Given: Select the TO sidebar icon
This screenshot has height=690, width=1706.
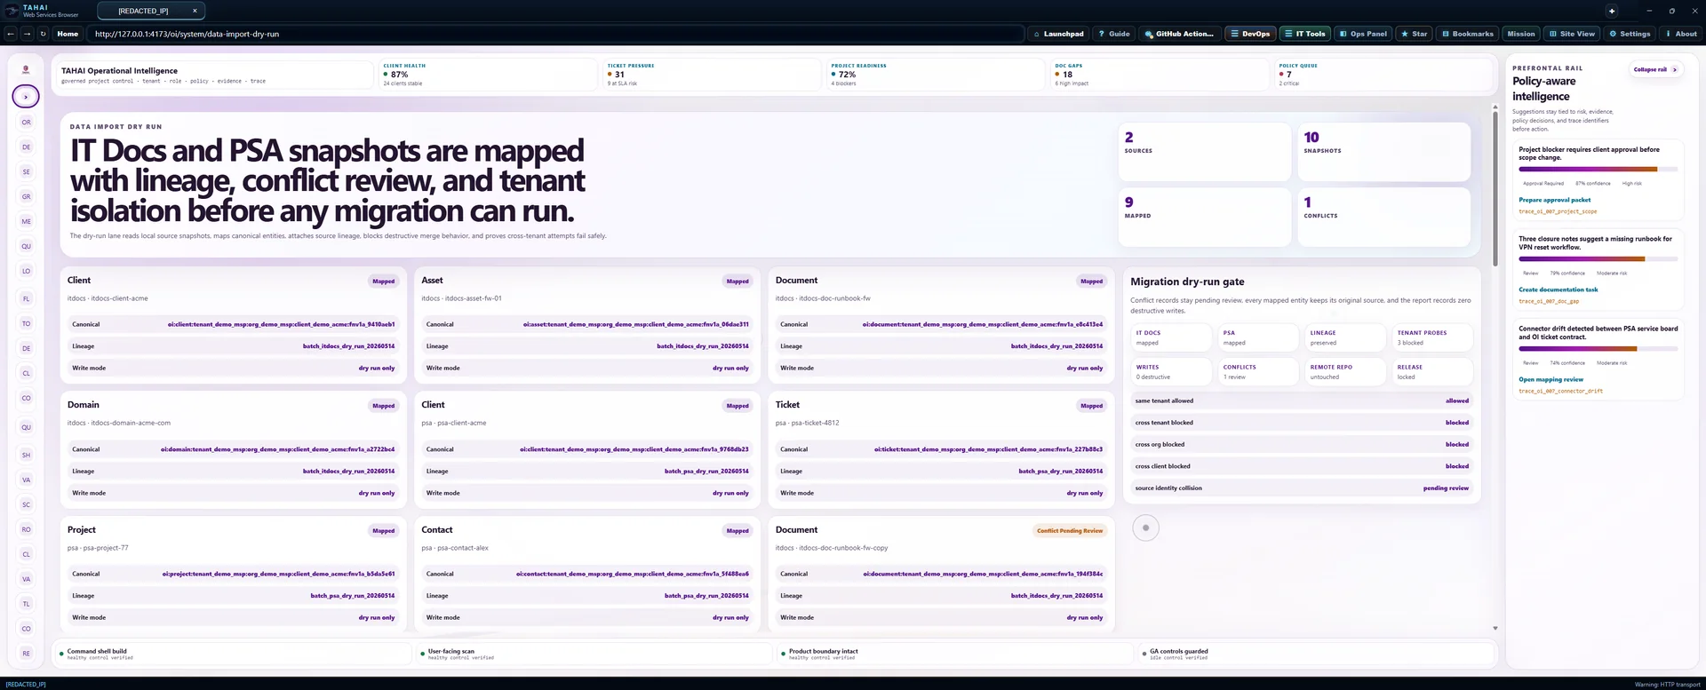Looking at the screenshot, I should pyautogui.click(x=26, y=323).
